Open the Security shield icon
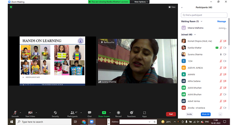The width and height of the screenshot is (238, 125). tap(55, 113)
